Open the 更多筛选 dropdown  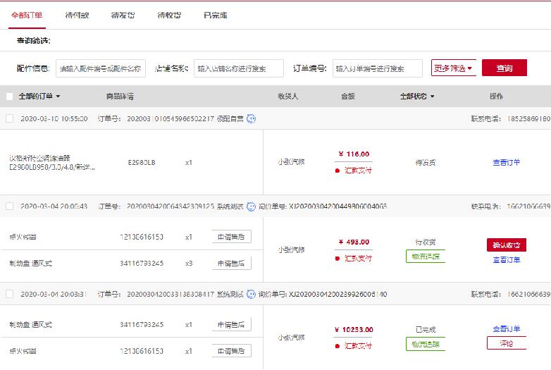click(454, 68)
